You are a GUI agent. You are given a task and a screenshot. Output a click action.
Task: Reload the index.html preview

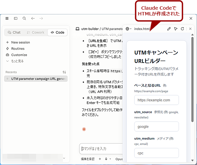(x=182, y=29)
